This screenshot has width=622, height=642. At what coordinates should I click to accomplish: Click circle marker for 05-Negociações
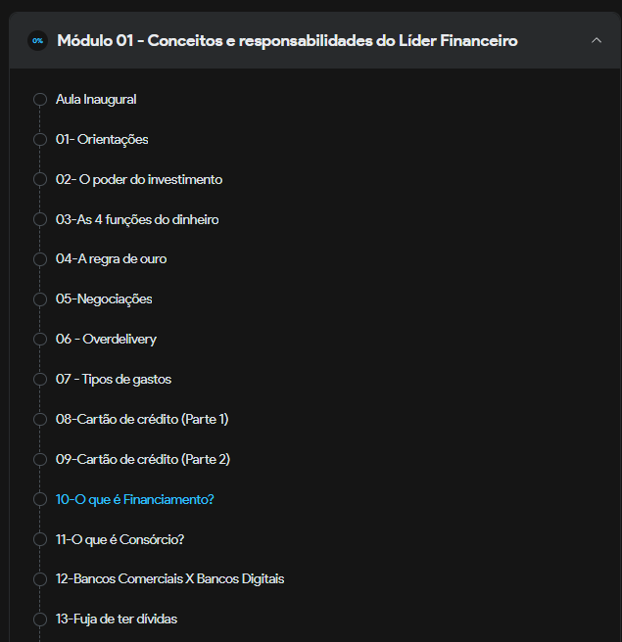40,299
